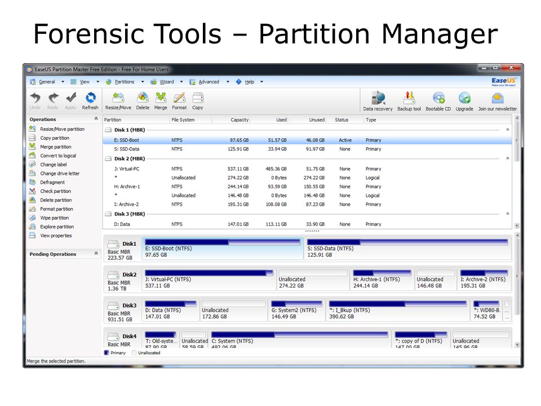Sort by the Unused column header
Image resolution: width=541 pixels, height=406 pixels.
coord(307,120)
